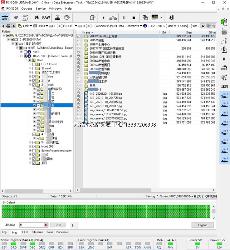This screenshot has width=230, height=250.
Task: Open the Service menu
Action: [41, 8]
